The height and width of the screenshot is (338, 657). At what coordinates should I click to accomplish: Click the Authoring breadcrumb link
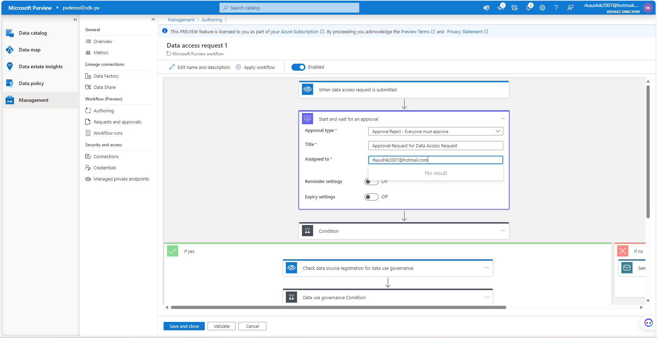pos(212,20)
